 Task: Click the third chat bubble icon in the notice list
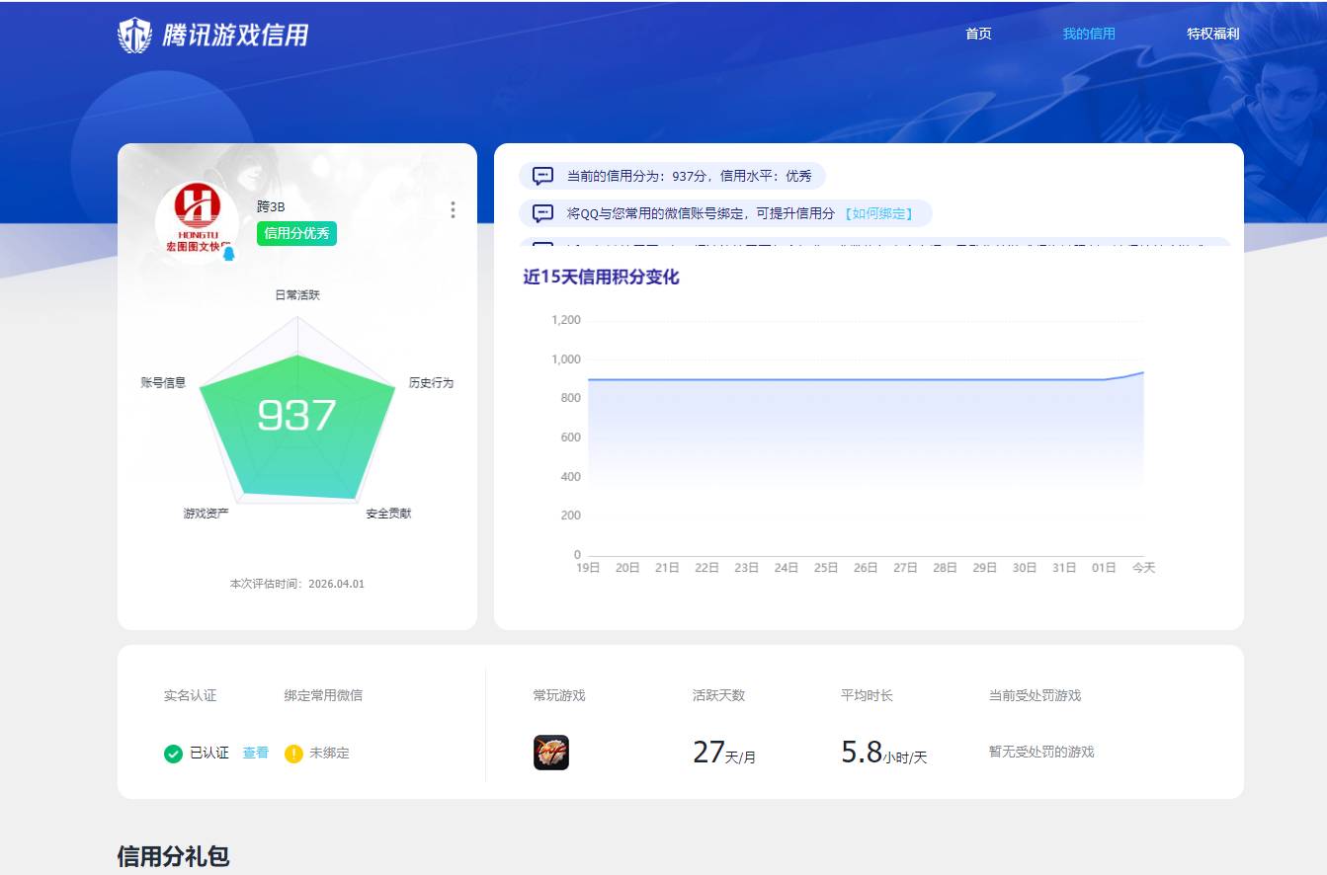[x=540, y=247]
